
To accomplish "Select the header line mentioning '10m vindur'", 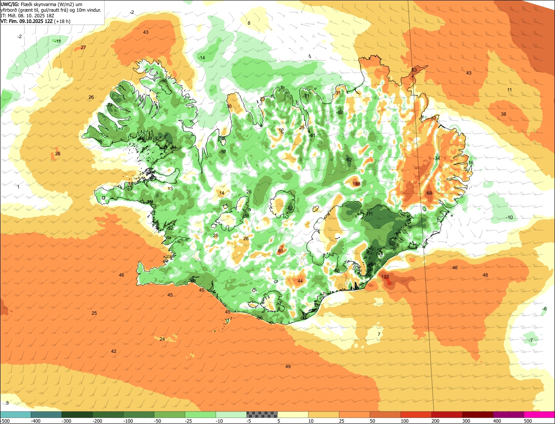I will coord(51,10).
